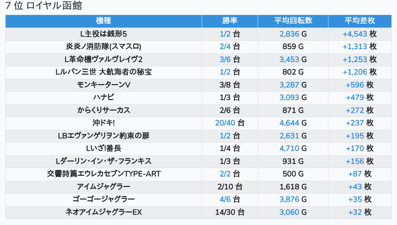Screen dimensions: 397x225
Task: Open the +4,543 average difference link
Action: (x=355, y=34)
